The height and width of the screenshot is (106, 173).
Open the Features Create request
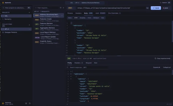pos(49,20)
